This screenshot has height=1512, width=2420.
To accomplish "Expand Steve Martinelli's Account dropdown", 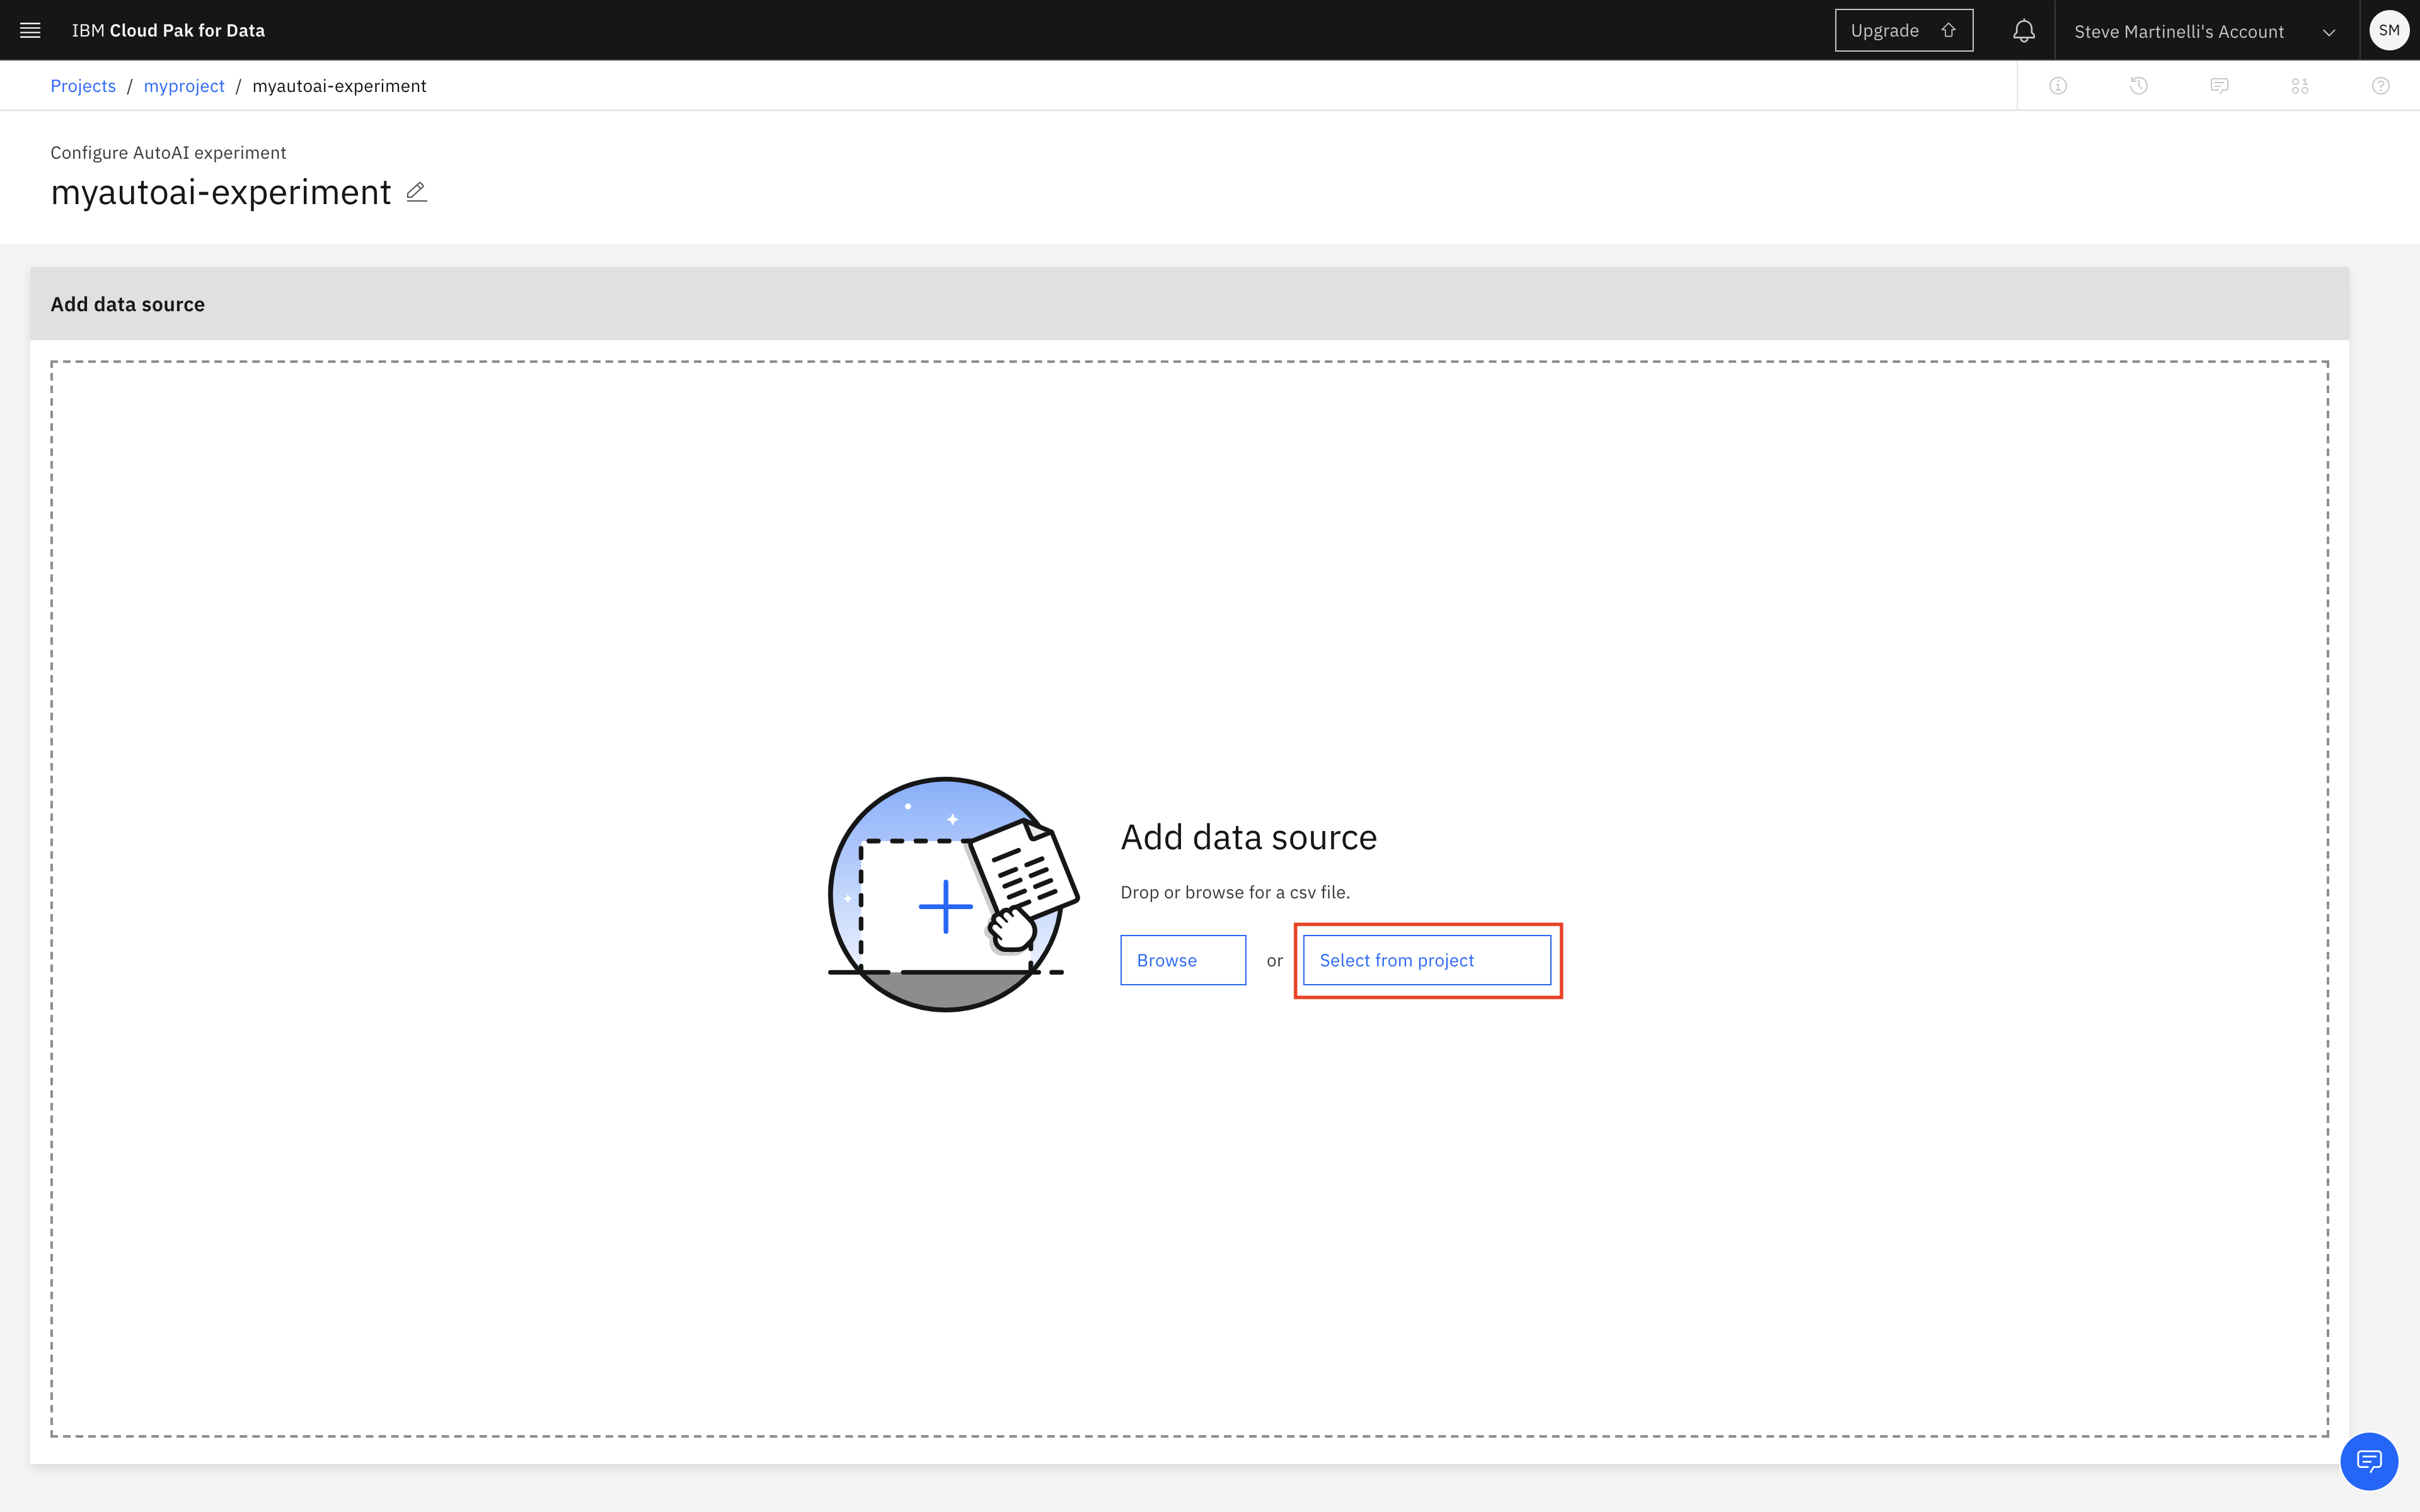I will (x=2178, y=32).
